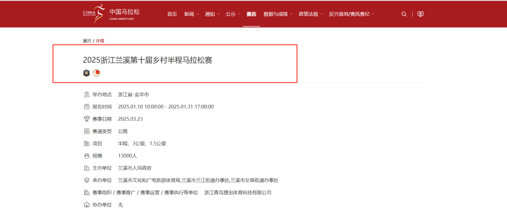Click the people icon beside 规模

click(x=86, y=155)
